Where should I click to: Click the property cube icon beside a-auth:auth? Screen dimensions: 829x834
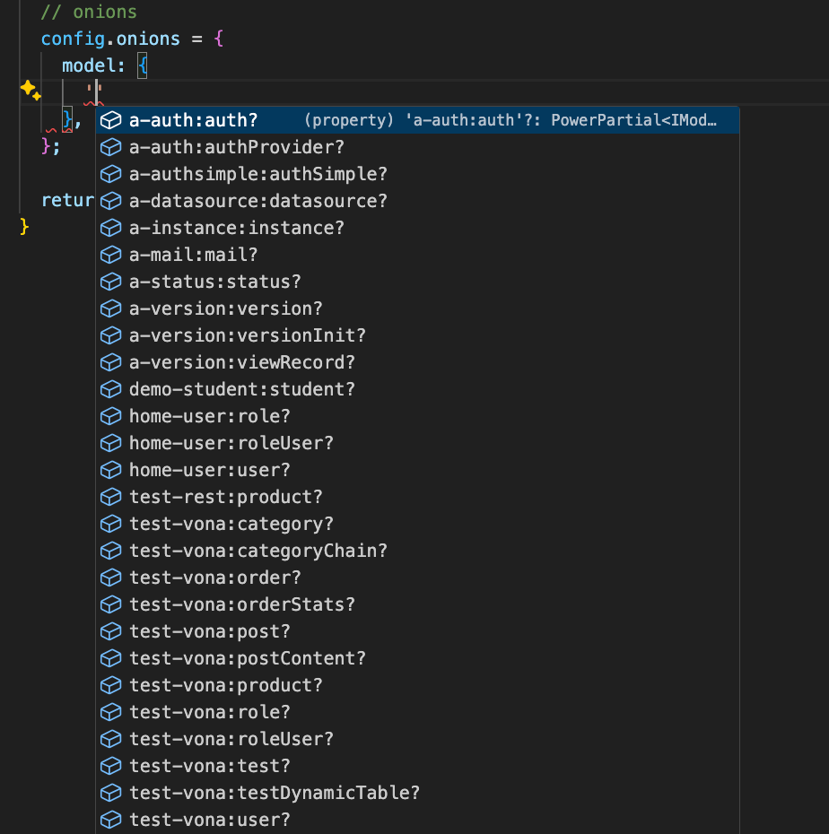(110, 120)
